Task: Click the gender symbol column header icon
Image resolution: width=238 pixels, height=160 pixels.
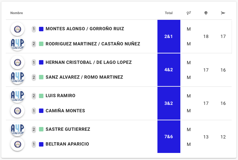Action: 189,13
